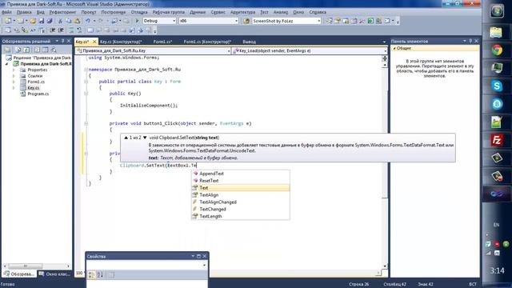
Task: Open the Explorer folder icon on the taskbar
Action: (496, 32)
